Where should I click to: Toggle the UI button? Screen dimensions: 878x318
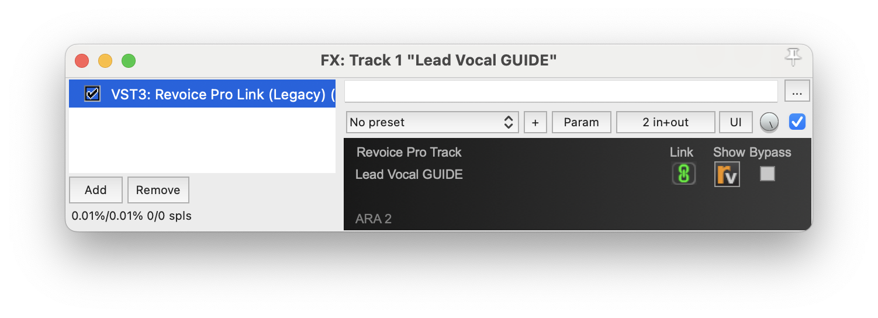coord(735,122)
